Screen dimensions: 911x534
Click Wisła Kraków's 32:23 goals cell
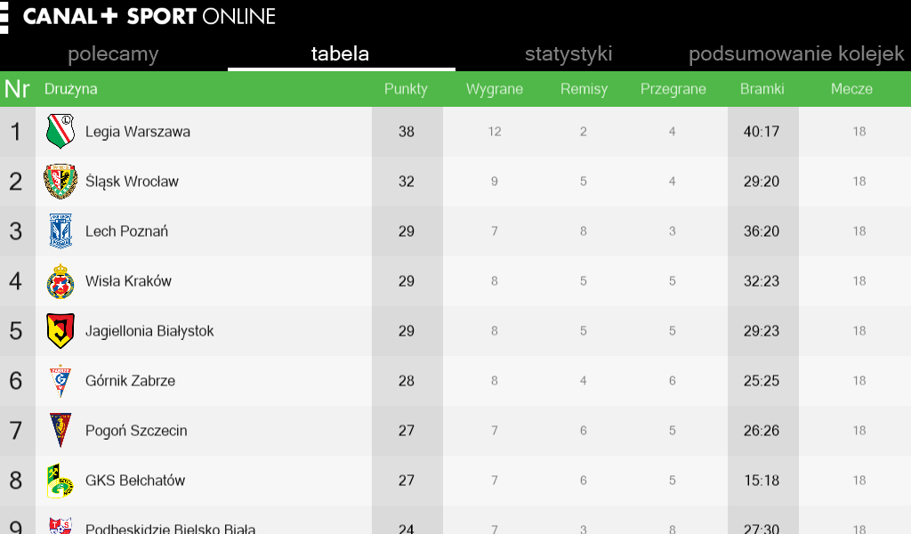[762, 281]
